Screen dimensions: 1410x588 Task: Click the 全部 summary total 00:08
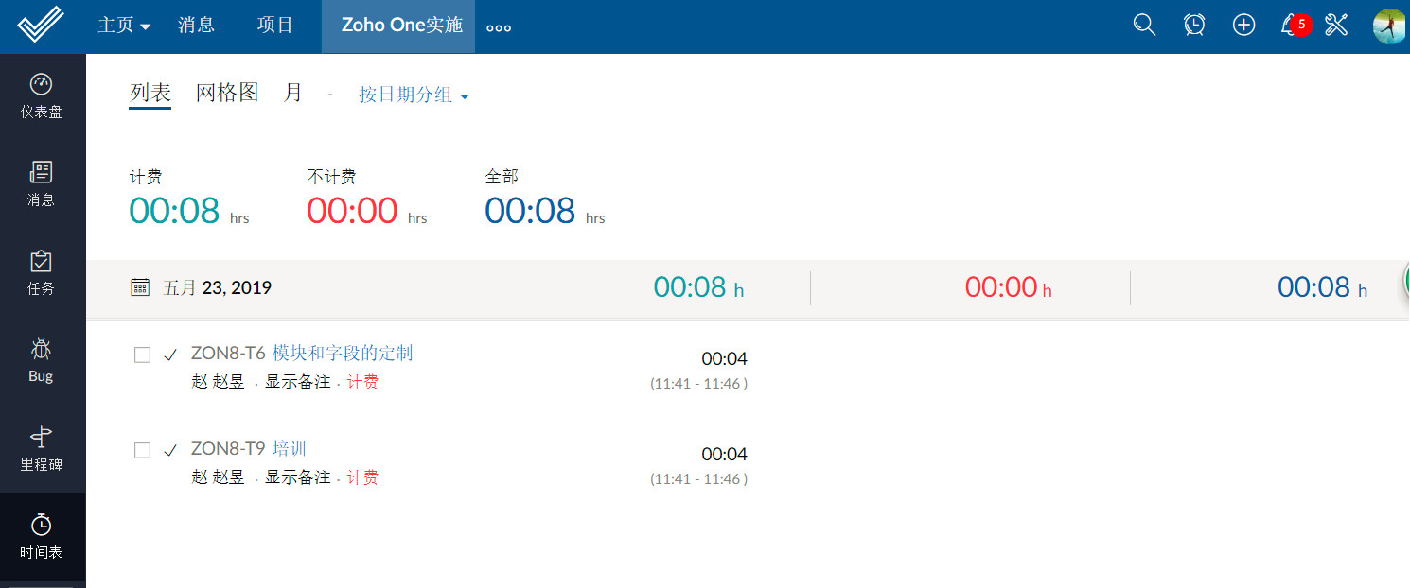tap(530, 210)
